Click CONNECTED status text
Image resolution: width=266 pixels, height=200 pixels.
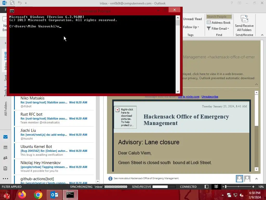(x=188, y=187)
